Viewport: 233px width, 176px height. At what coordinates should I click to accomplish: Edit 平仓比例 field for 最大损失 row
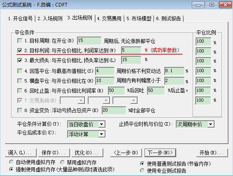(x=203, y=61)
